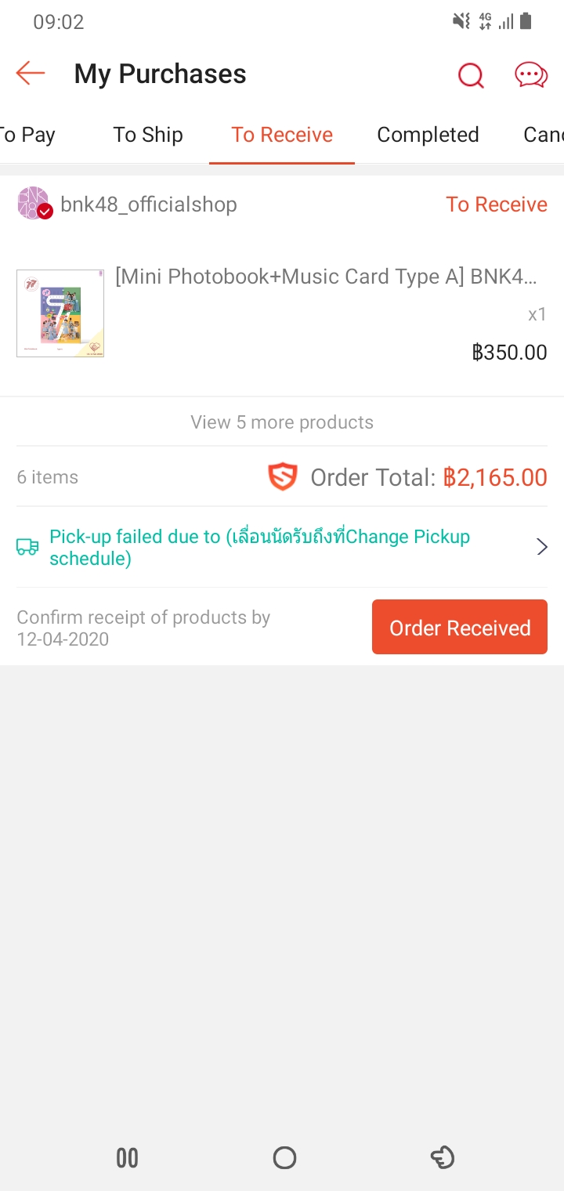Select the To Receive tab

coord(282,135)
